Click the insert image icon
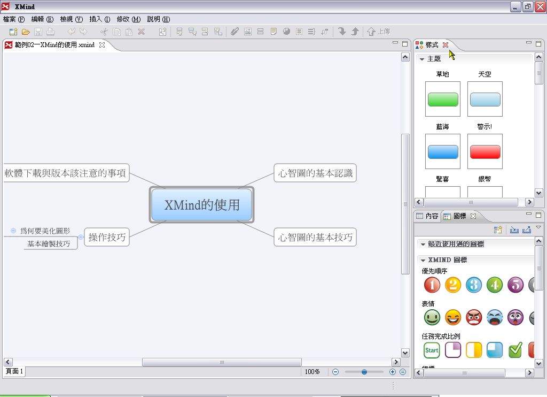The width and height of the screenshot is (547, 397). (248, 32)
